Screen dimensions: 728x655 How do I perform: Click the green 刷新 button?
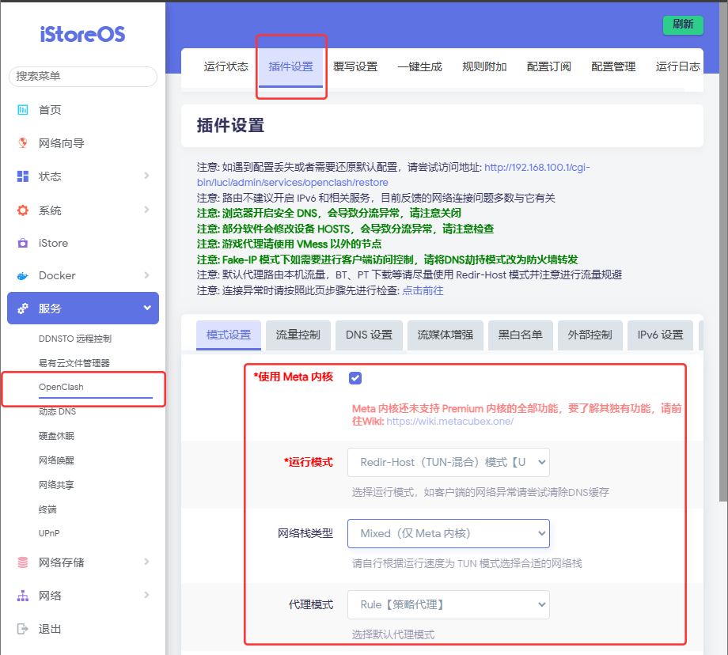[682, 25]
